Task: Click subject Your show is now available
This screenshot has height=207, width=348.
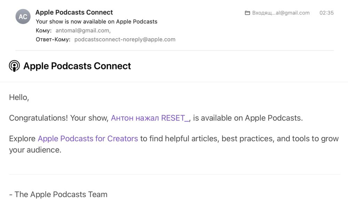Action: click(96, 22)
